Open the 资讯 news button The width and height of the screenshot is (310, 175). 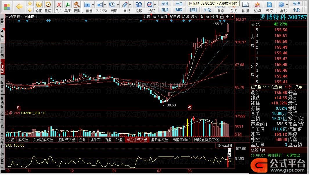point(165,3)
